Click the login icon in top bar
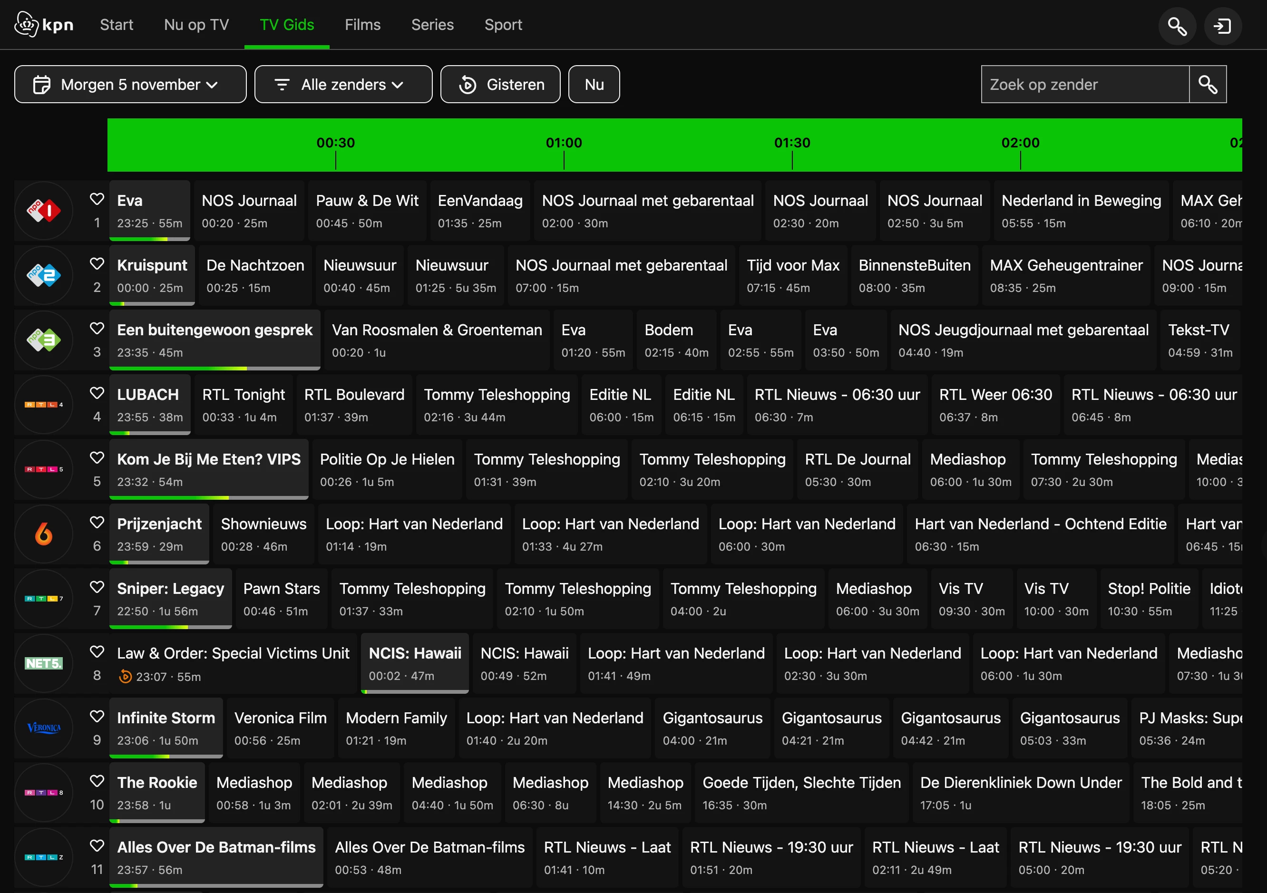Viewport: 1267px width, 893px height. tap(1222, 26)
